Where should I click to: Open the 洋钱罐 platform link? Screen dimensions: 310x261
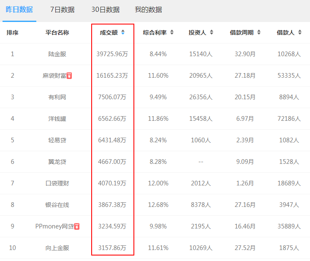[57, 119]
